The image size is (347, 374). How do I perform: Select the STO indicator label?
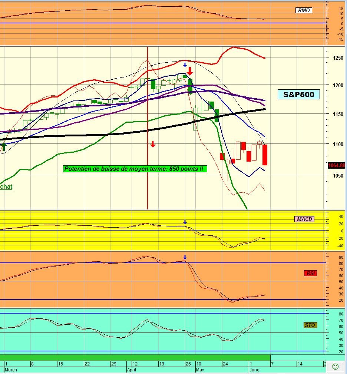coord(311,325)
